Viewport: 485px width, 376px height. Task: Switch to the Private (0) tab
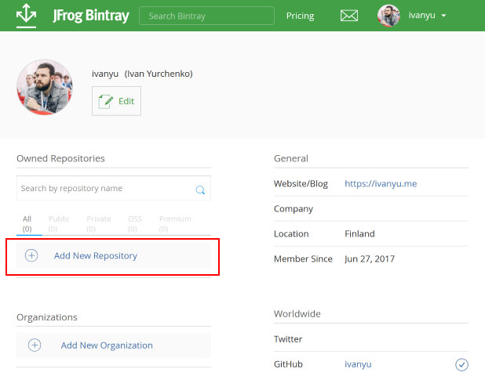[98, 224]
